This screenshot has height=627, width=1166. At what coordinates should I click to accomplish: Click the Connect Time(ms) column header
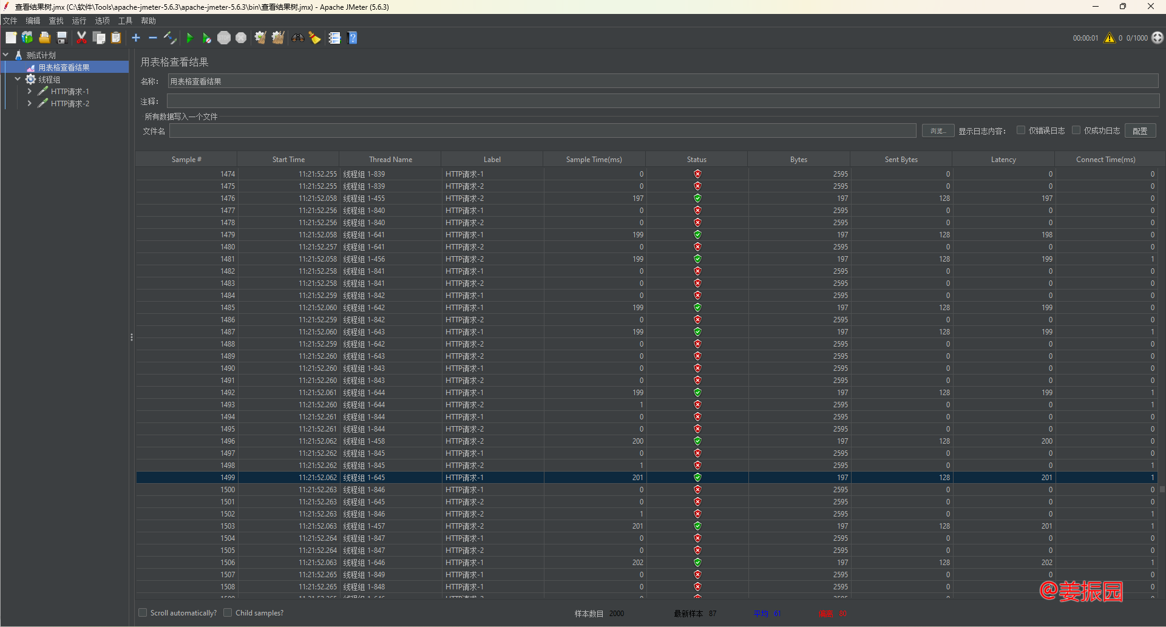click(x=1105, y=160)
